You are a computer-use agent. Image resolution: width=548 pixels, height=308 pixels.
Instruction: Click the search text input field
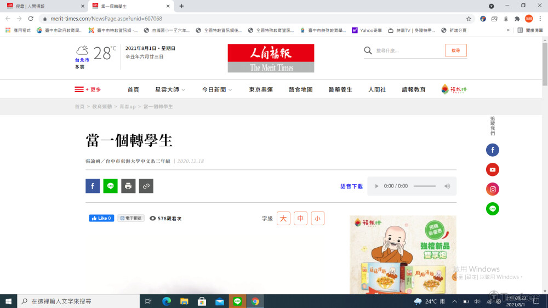click(408, 51)
